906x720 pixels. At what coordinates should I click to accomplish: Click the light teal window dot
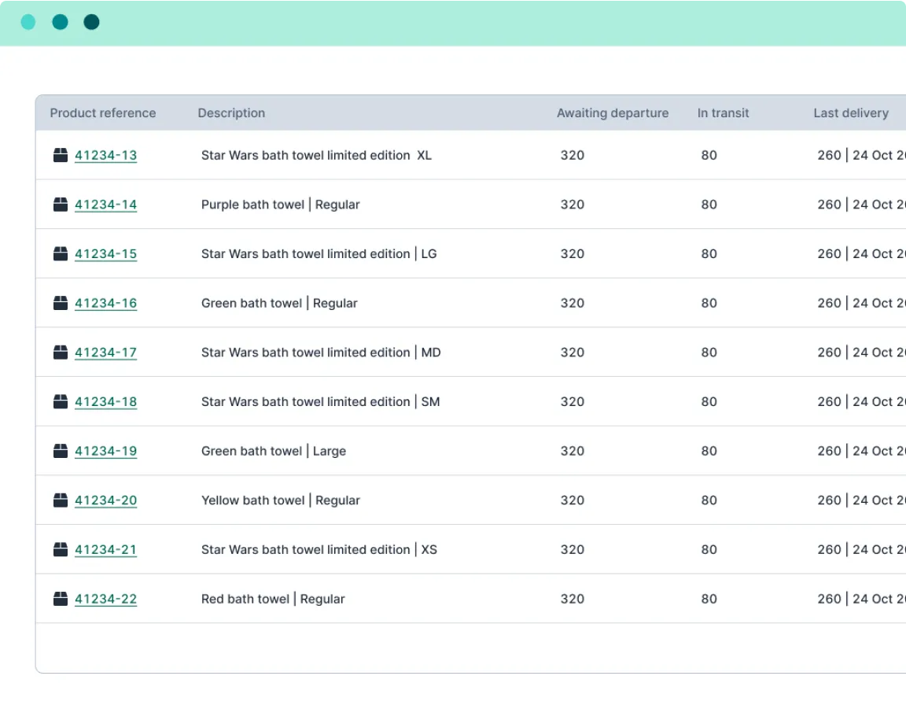click(28, 22)
